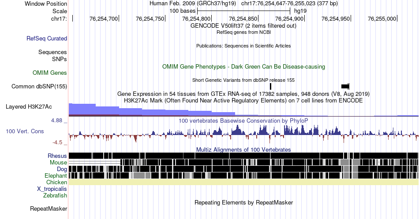Select the RepeatMasker track label
The width and height of the screenshot is (419, 219).
[x=49, y=208]
